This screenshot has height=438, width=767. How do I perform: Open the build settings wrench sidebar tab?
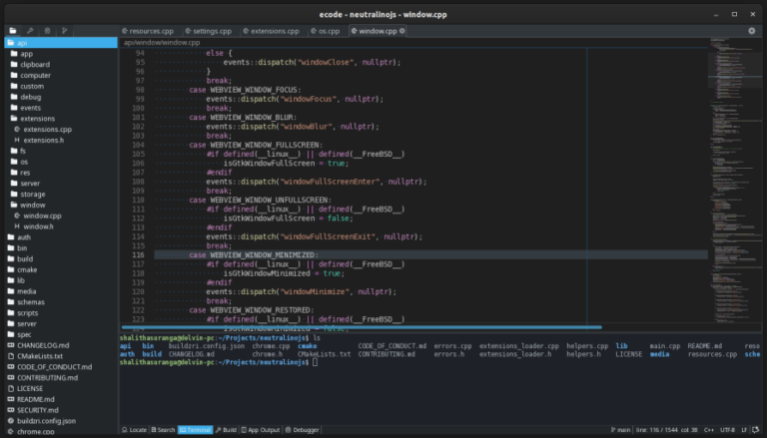[x=30, y=31]
